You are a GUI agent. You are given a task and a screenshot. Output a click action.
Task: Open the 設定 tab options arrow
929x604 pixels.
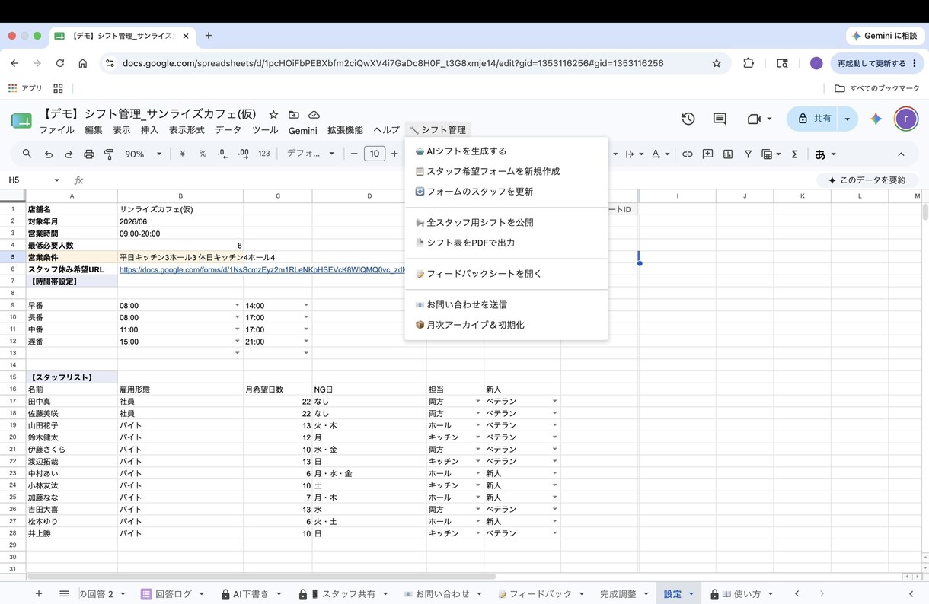(691, 593)
